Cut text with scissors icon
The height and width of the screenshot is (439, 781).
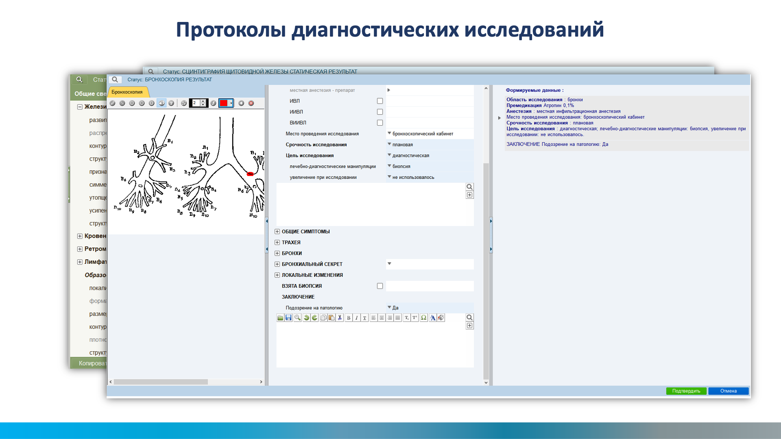[x=340, y=318]
